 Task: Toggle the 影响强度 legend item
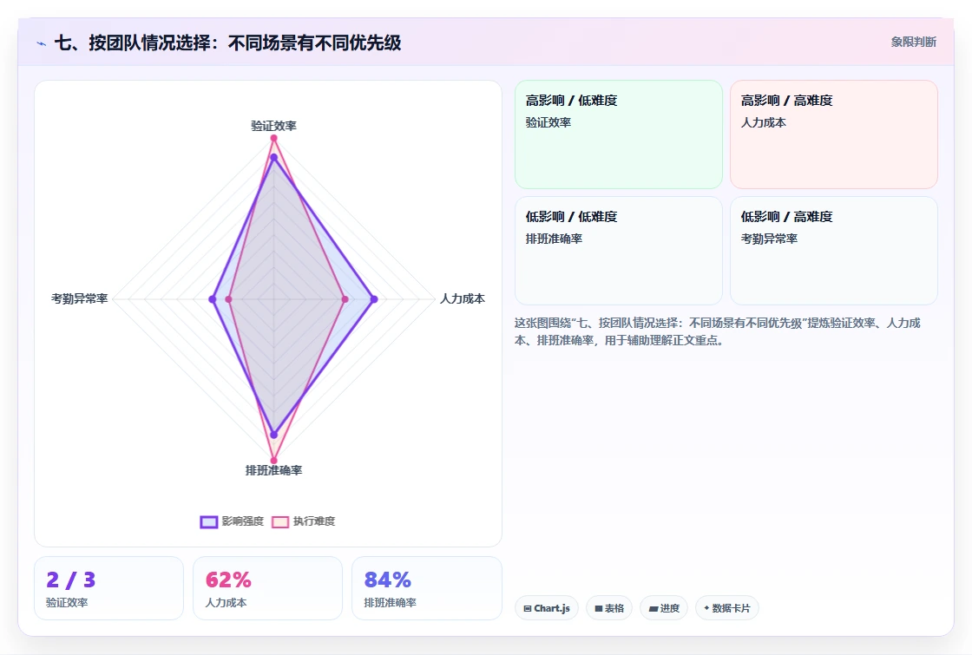pos(232,521)
